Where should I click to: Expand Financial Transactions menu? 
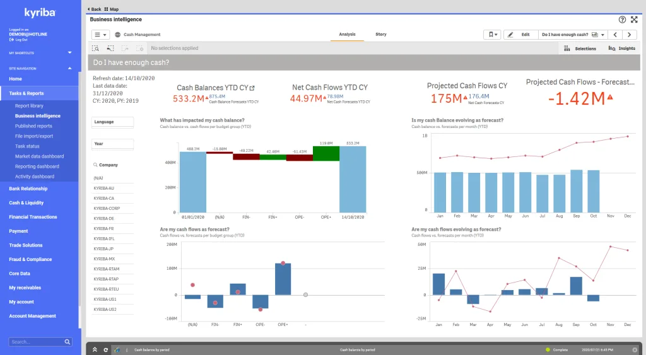pos(33,217)
